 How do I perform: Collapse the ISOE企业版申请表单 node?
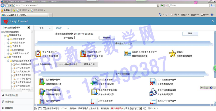click(x=8, y=61)
